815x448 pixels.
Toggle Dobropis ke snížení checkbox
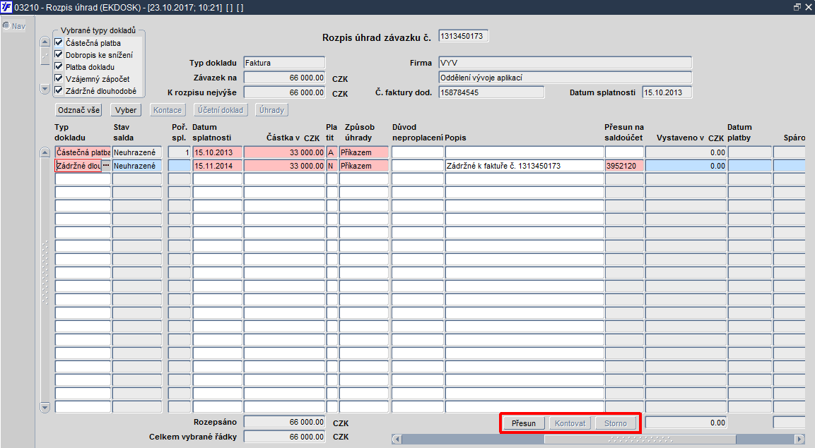(x=59, y=54)
